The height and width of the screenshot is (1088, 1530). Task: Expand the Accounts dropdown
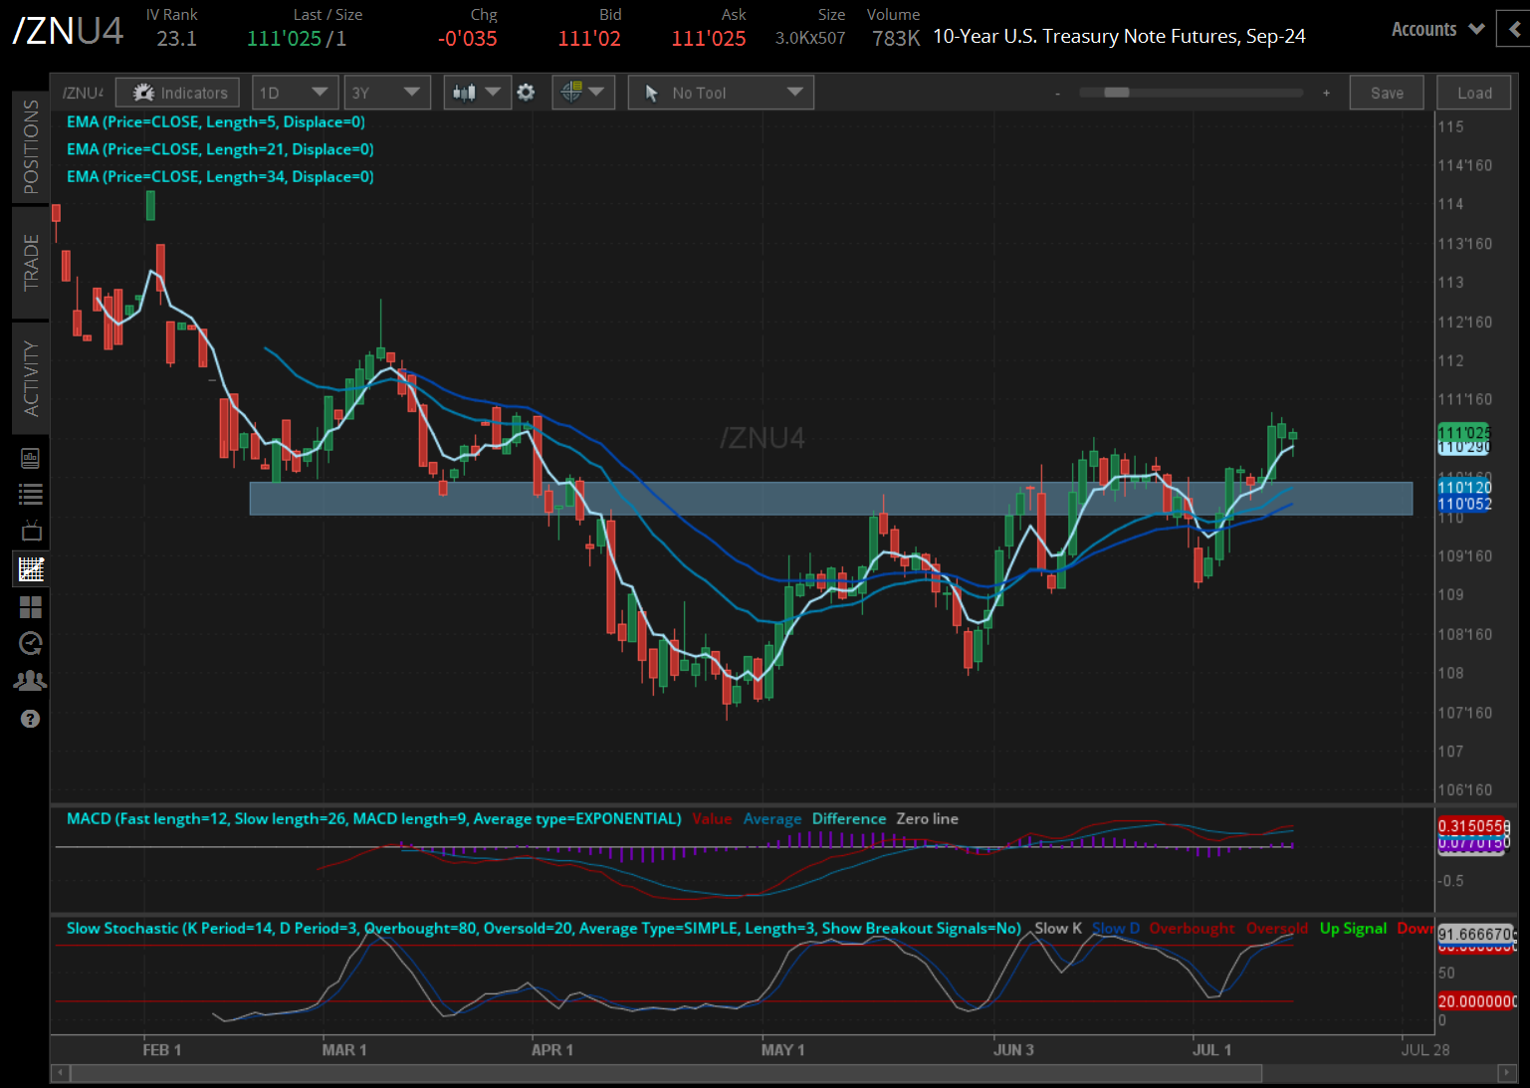pos(1437,29)
